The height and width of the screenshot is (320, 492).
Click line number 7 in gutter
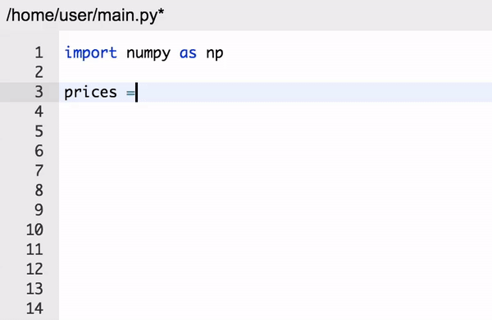click(x=39, y=171)
